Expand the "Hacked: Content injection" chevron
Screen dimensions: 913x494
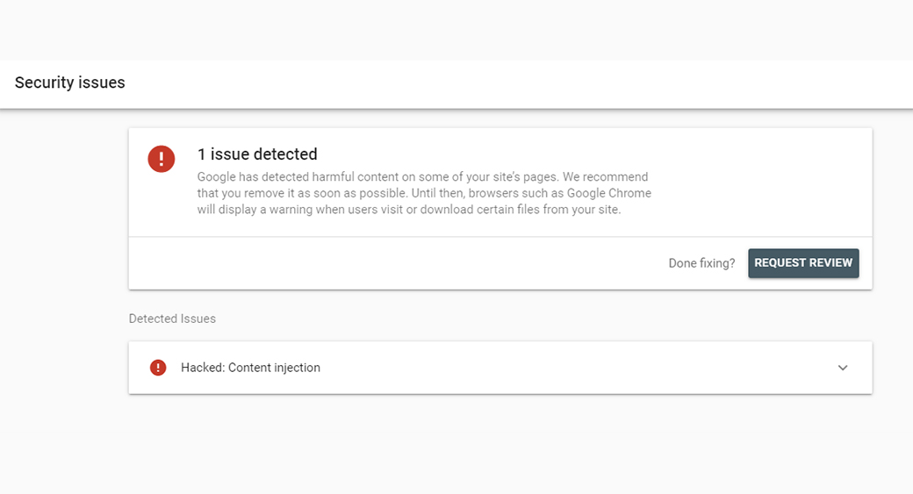point(843,368)
